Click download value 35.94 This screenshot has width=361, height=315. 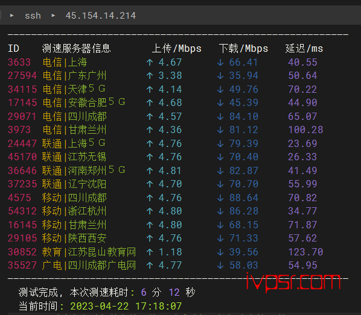pyautogui.click(x=243, y=76)
